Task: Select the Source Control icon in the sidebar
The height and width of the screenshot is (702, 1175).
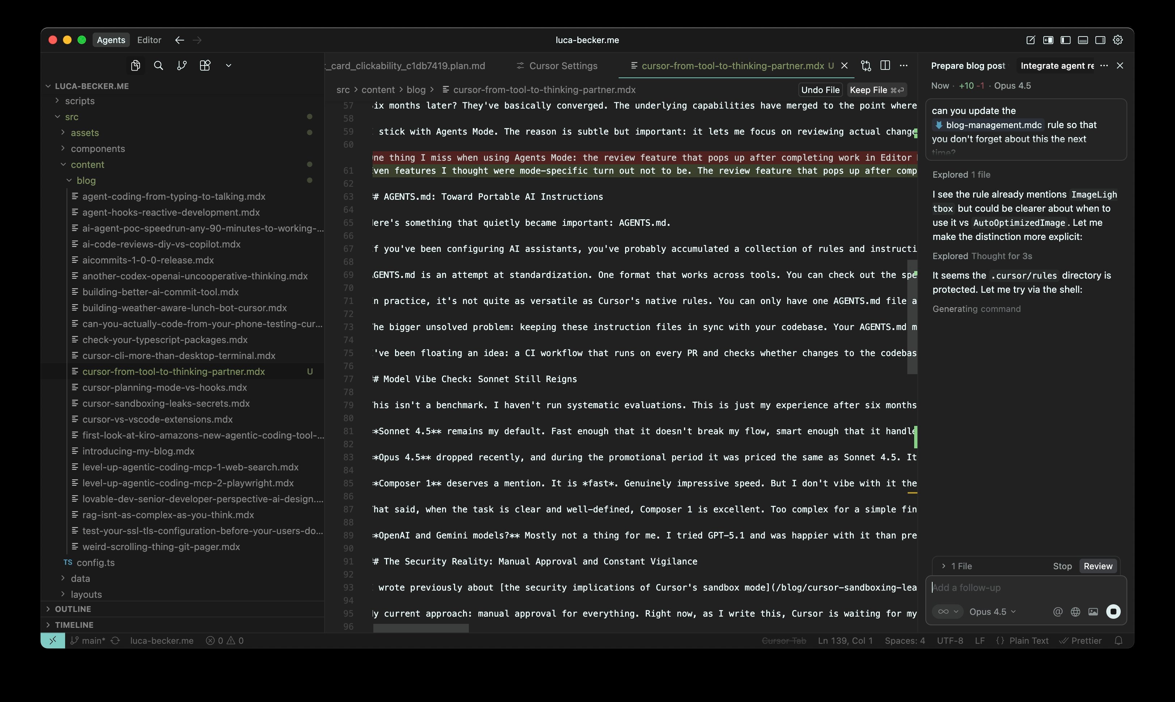Action: (182, 65)
